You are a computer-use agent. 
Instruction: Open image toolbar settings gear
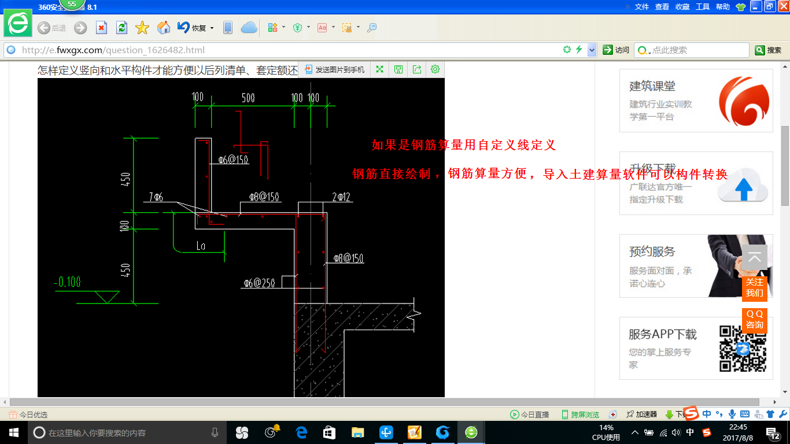pos(435,69)
